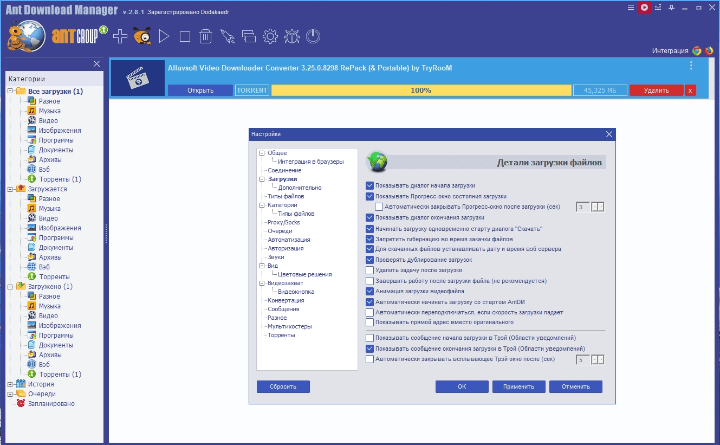Click the stacked windows toolbar icon

(x=249, y=36)
